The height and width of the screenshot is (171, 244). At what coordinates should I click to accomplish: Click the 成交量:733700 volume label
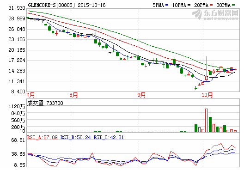pyautogui.click(x=45, y=103)
